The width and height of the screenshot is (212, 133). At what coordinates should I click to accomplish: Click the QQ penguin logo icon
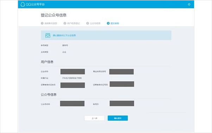point(23,4)
